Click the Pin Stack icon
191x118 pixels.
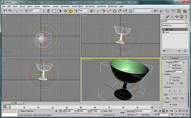pos(164,51)
